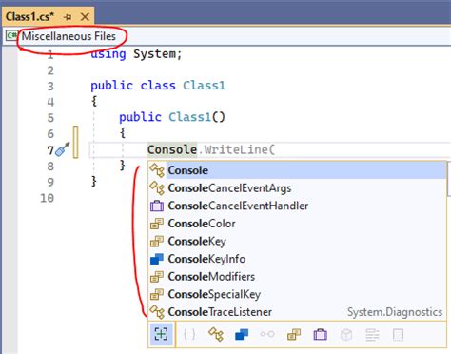Click the delegate icon next to ConsoleCancelEventHandler
This screenshot has width=451, height=354.
click(x=157, y=206)
